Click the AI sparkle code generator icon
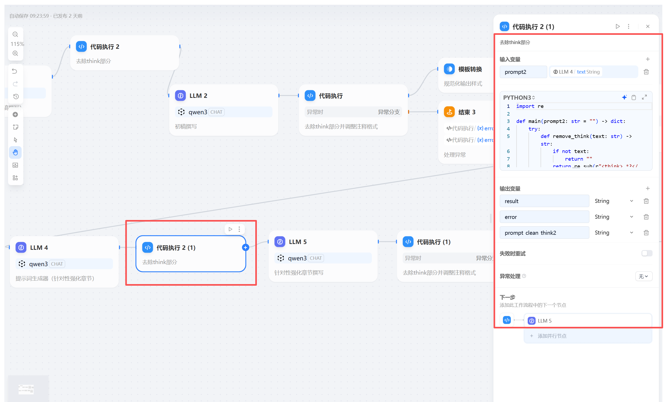Screen dimensions: 666x402 click(624, 97)
